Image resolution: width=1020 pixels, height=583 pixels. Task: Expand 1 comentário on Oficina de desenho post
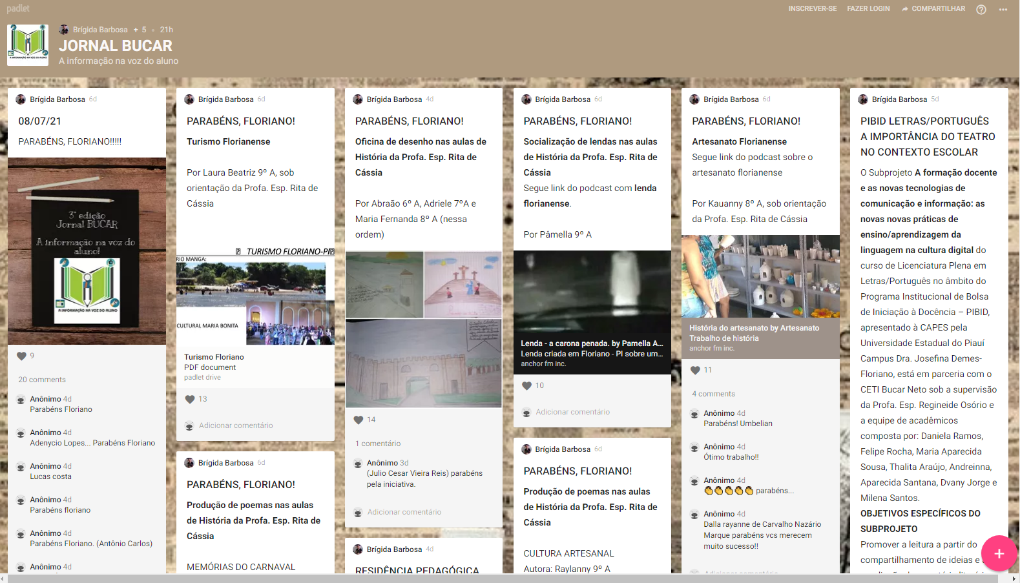(378, 444)
